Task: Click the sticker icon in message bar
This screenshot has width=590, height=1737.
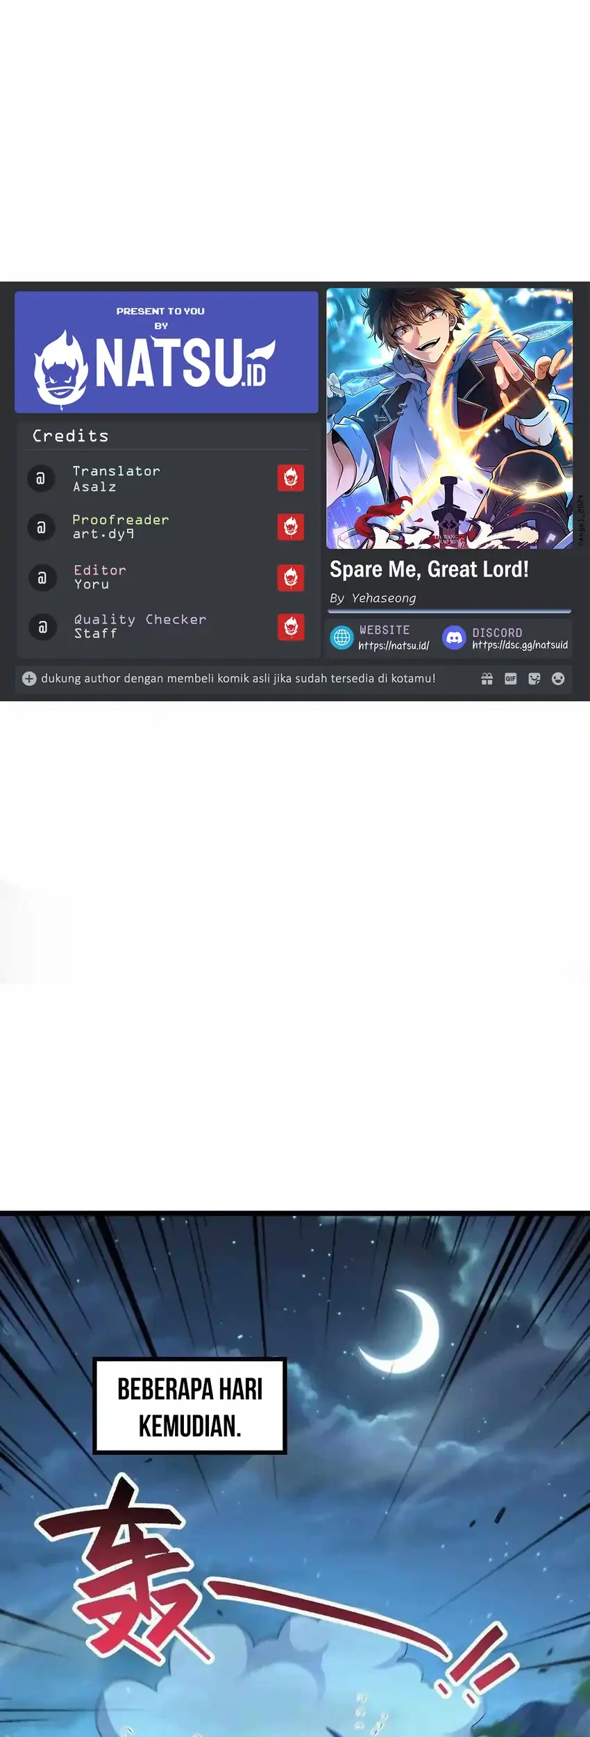Action: pos(534,679)
